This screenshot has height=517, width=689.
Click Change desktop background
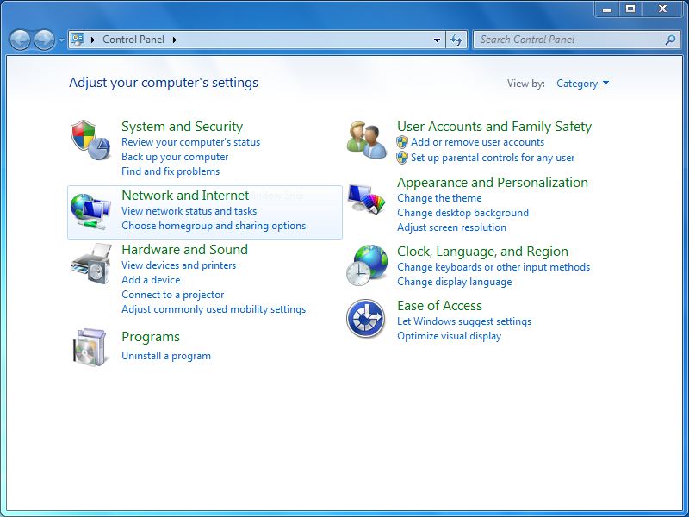pos(462,213)
